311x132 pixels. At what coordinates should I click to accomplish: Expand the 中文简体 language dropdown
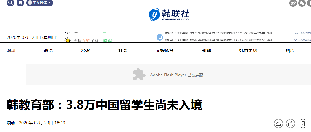click(40, 3)
